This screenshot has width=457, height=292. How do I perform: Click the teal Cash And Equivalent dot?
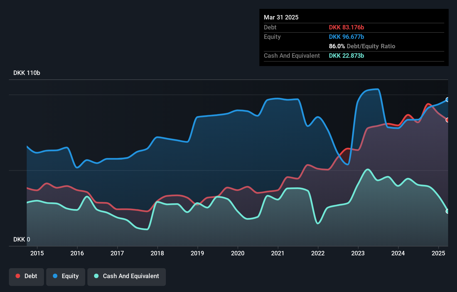96,276
